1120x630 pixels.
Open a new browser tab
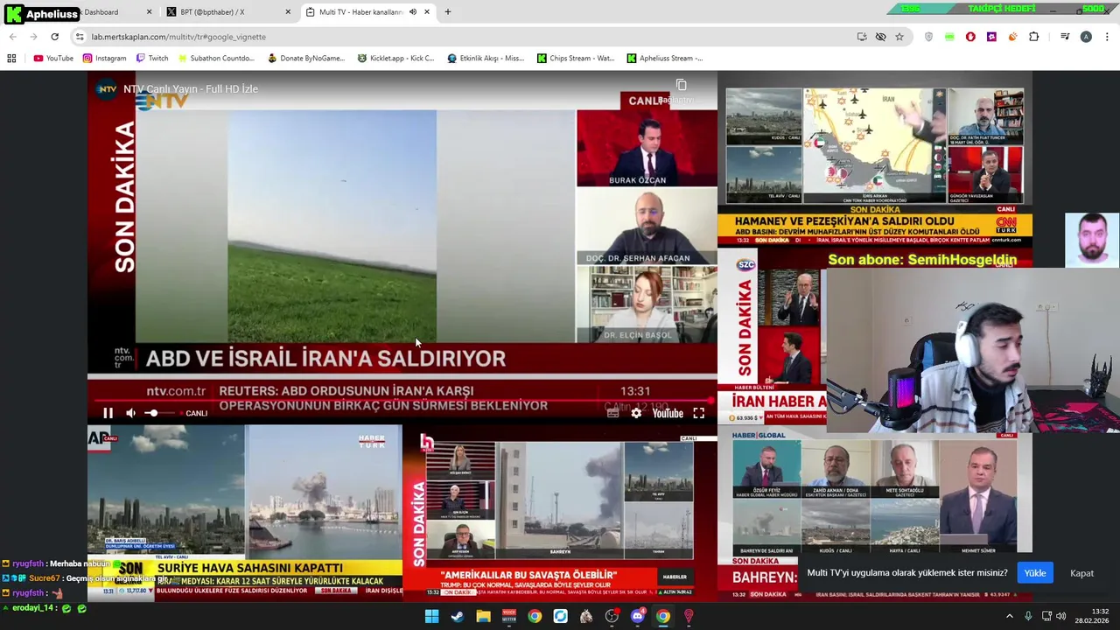448,12
